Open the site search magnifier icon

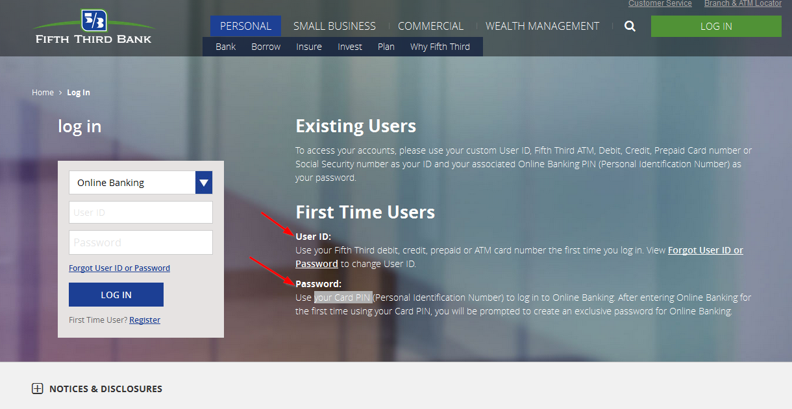pyautogui.click(x=630, y=27)
